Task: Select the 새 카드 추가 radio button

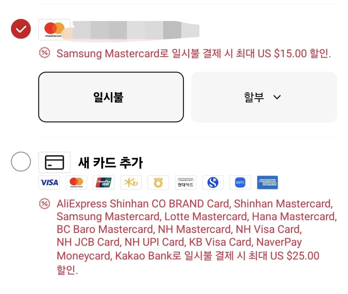Action: 21,162
